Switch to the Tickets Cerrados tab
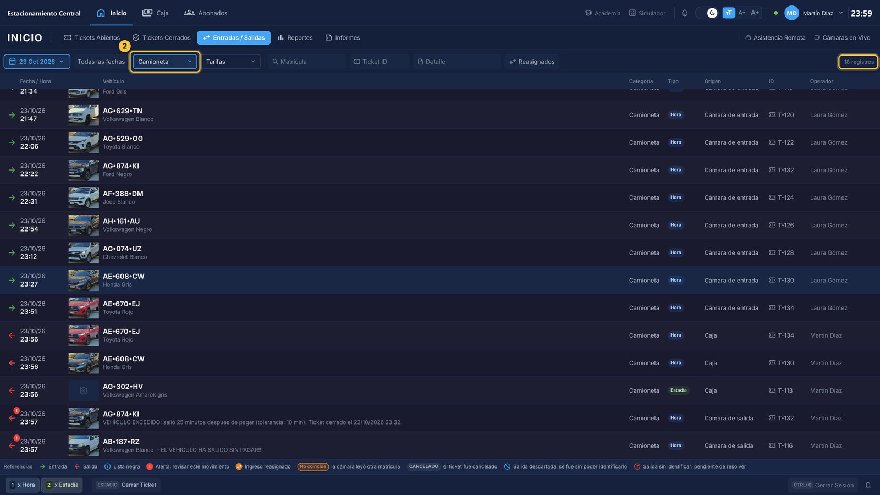Screen dimensions: 880x495 (x=162, y=38)
